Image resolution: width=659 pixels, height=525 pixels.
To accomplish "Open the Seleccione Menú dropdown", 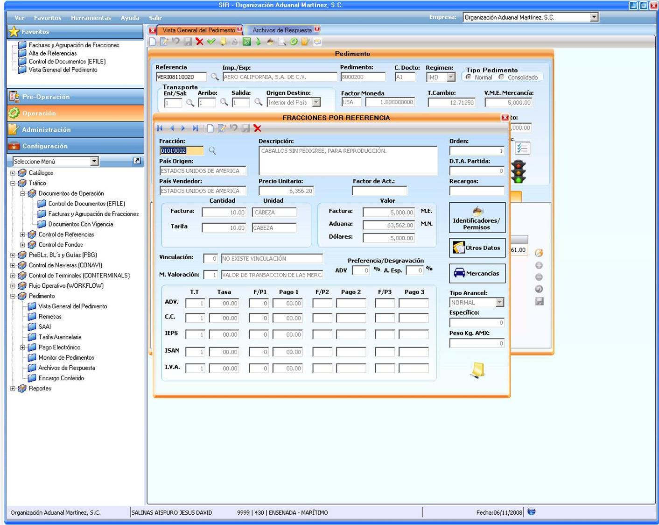I will (x=94, y=161).
